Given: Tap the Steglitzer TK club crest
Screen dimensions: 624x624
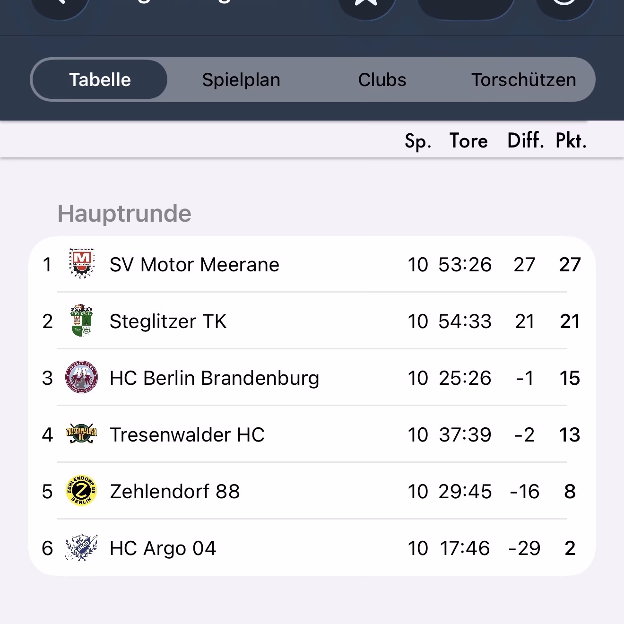Looking at the screenshot, I should coord(82,321).
